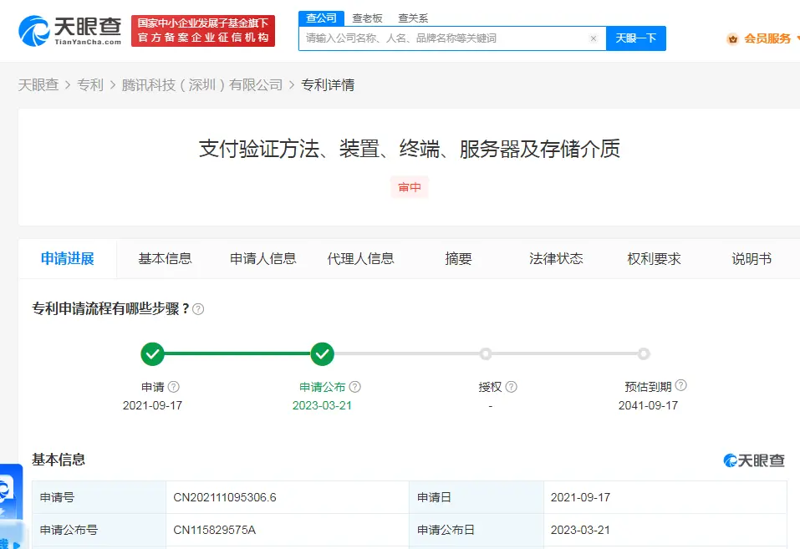Click the green checkmark at 申请公布 step

point(322,354)
